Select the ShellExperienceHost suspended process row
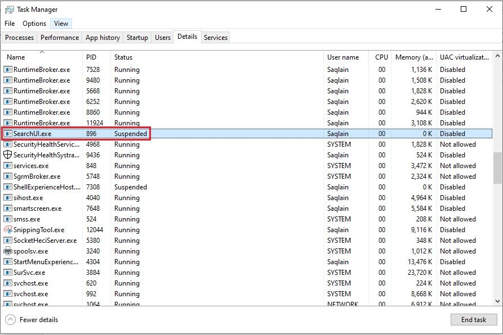This screenshot has width=503, height=335. tap(169, 187)
